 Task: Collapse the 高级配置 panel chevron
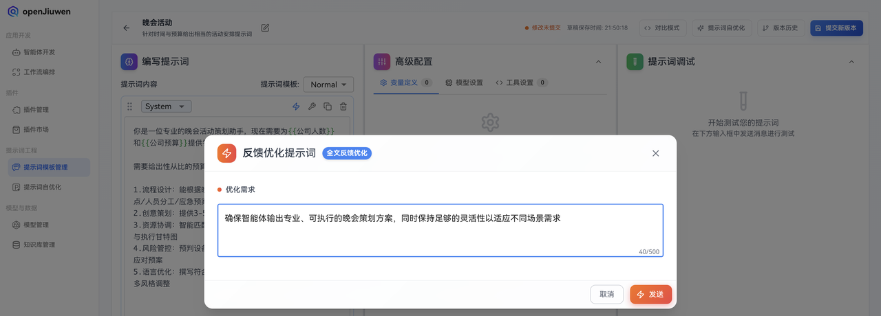click(598, 62)
